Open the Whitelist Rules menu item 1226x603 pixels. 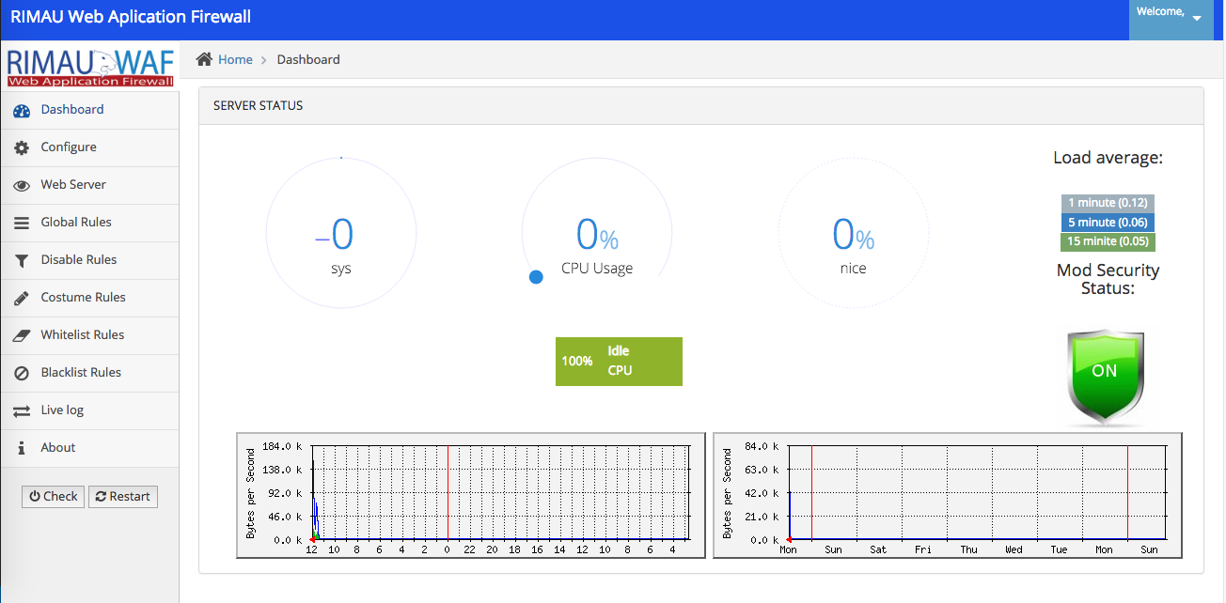(x=89, y=335)
